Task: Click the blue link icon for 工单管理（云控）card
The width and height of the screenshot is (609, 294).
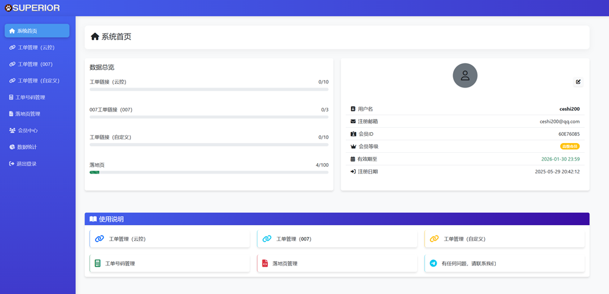Action: click(99, 239)
